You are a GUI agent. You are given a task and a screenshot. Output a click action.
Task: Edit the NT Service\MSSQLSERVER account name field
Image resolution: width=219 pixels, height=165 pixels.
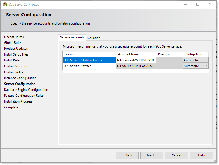(x=136, y=60)
